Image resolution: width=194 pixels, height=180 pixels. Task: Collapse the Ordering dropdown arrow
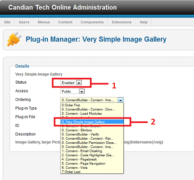coord(121,100)
